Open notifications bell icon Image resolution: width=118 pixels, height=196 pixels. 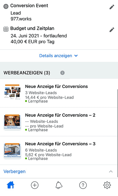59,185
